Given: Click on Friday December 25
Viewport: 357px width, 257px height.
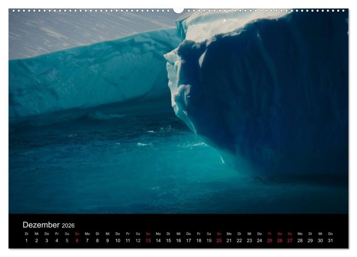Looking at the screenshot, I should coord(270,240).
